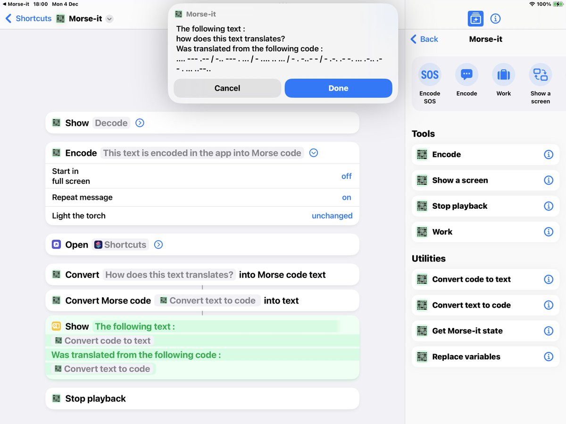Edit the 'How does this text translates?' field
This screenshot has width=566, height=424.
(x=169, y=275)
